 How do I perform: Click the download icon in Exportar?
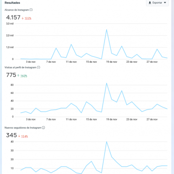[x=150, y=3]
